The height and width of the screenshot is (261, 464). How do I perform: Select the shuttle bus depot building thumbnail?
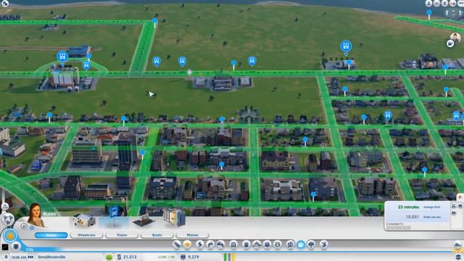(x=84, y=220)
